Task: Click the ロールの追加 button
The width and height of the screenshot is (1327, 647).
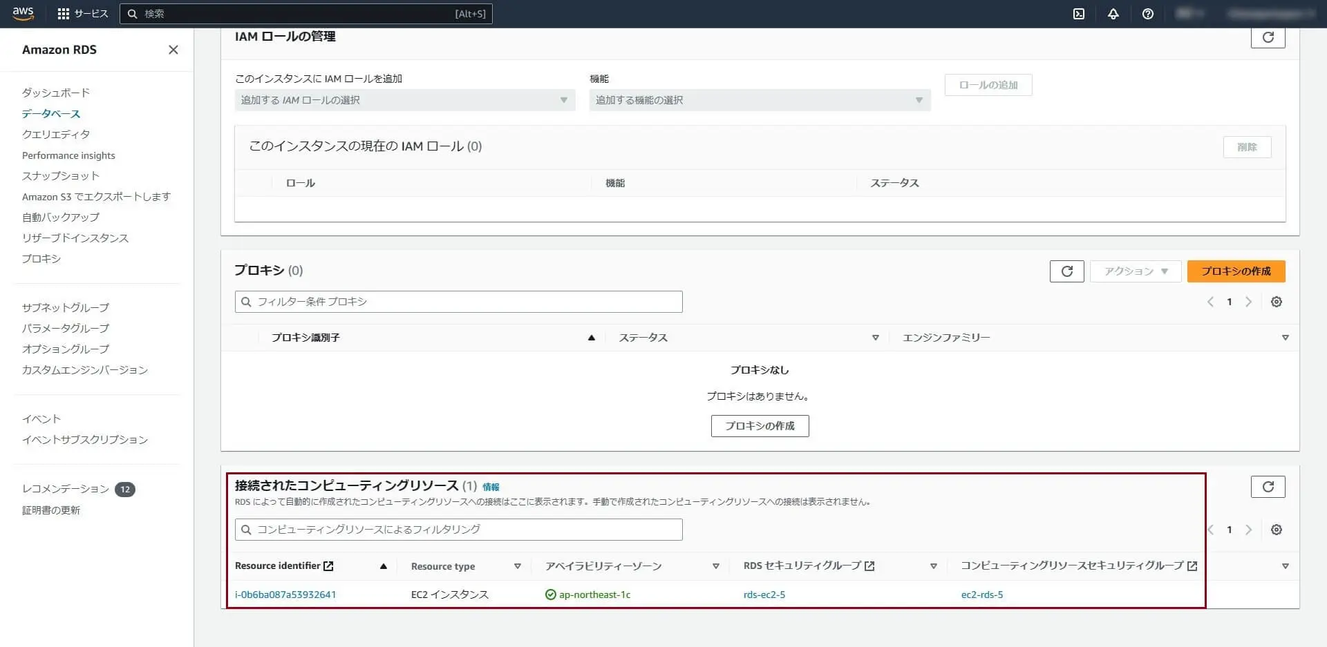Action: 988,85
